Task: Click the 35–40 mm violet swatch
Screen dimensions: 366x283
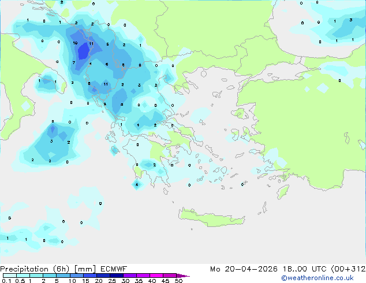Action: 143,275
